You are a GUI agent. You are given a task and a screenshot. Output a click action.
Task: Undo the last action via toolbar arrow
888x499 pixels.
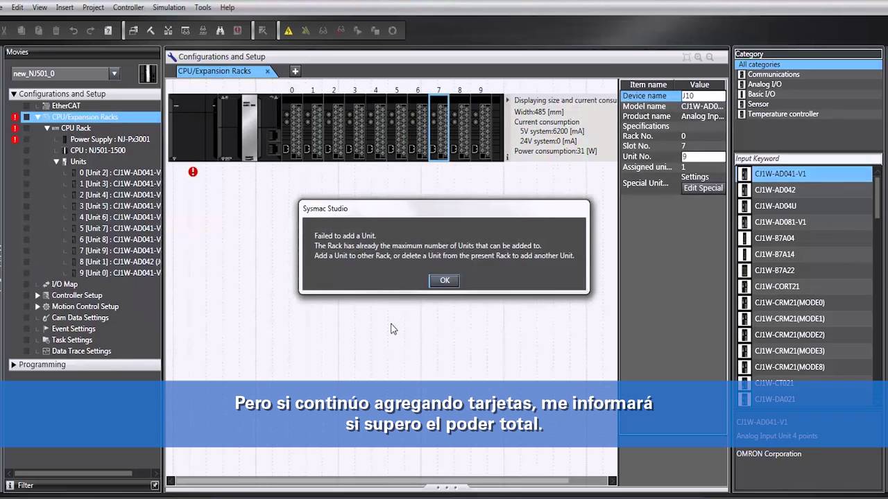74,30
